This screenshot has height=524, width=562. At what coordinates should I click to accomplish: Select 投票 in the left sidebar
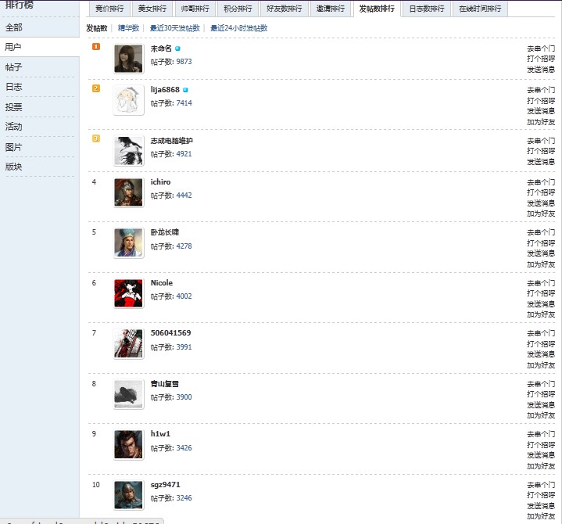tap(14, 107)
